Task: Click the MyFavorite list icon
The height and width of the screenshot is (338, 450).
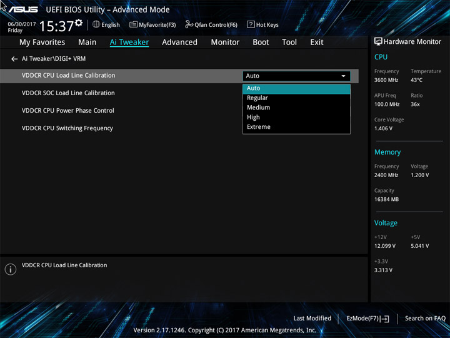Action: click(x=133, y=24)
